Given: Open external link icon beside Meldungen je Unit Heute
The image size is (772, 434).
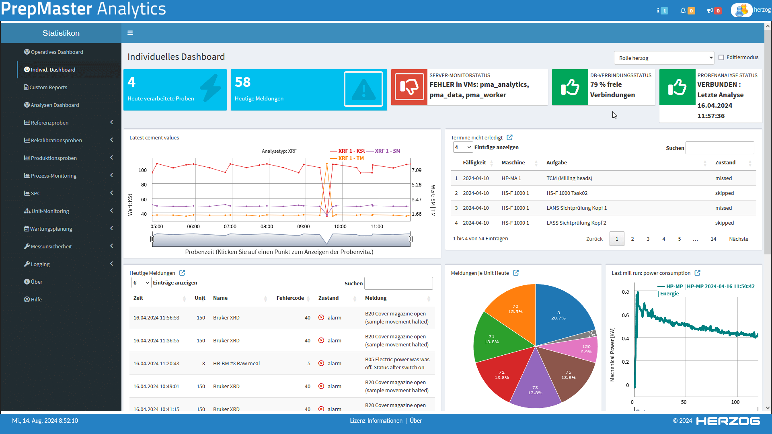Looking at the screenshot, I should coord(516,273).
